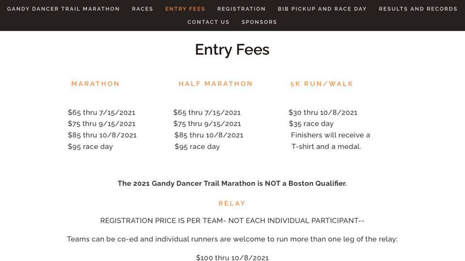Click the Half Marathon $85 thru 10/8/2021 line

pos(209,135)
